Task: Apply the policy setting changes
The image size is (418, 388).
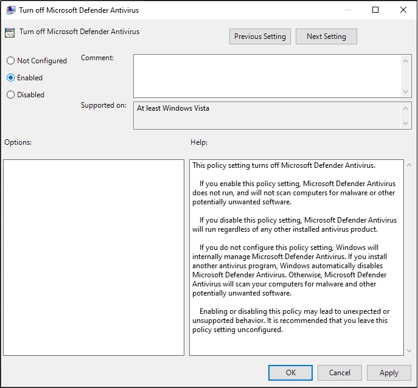Action: point(389,373)
